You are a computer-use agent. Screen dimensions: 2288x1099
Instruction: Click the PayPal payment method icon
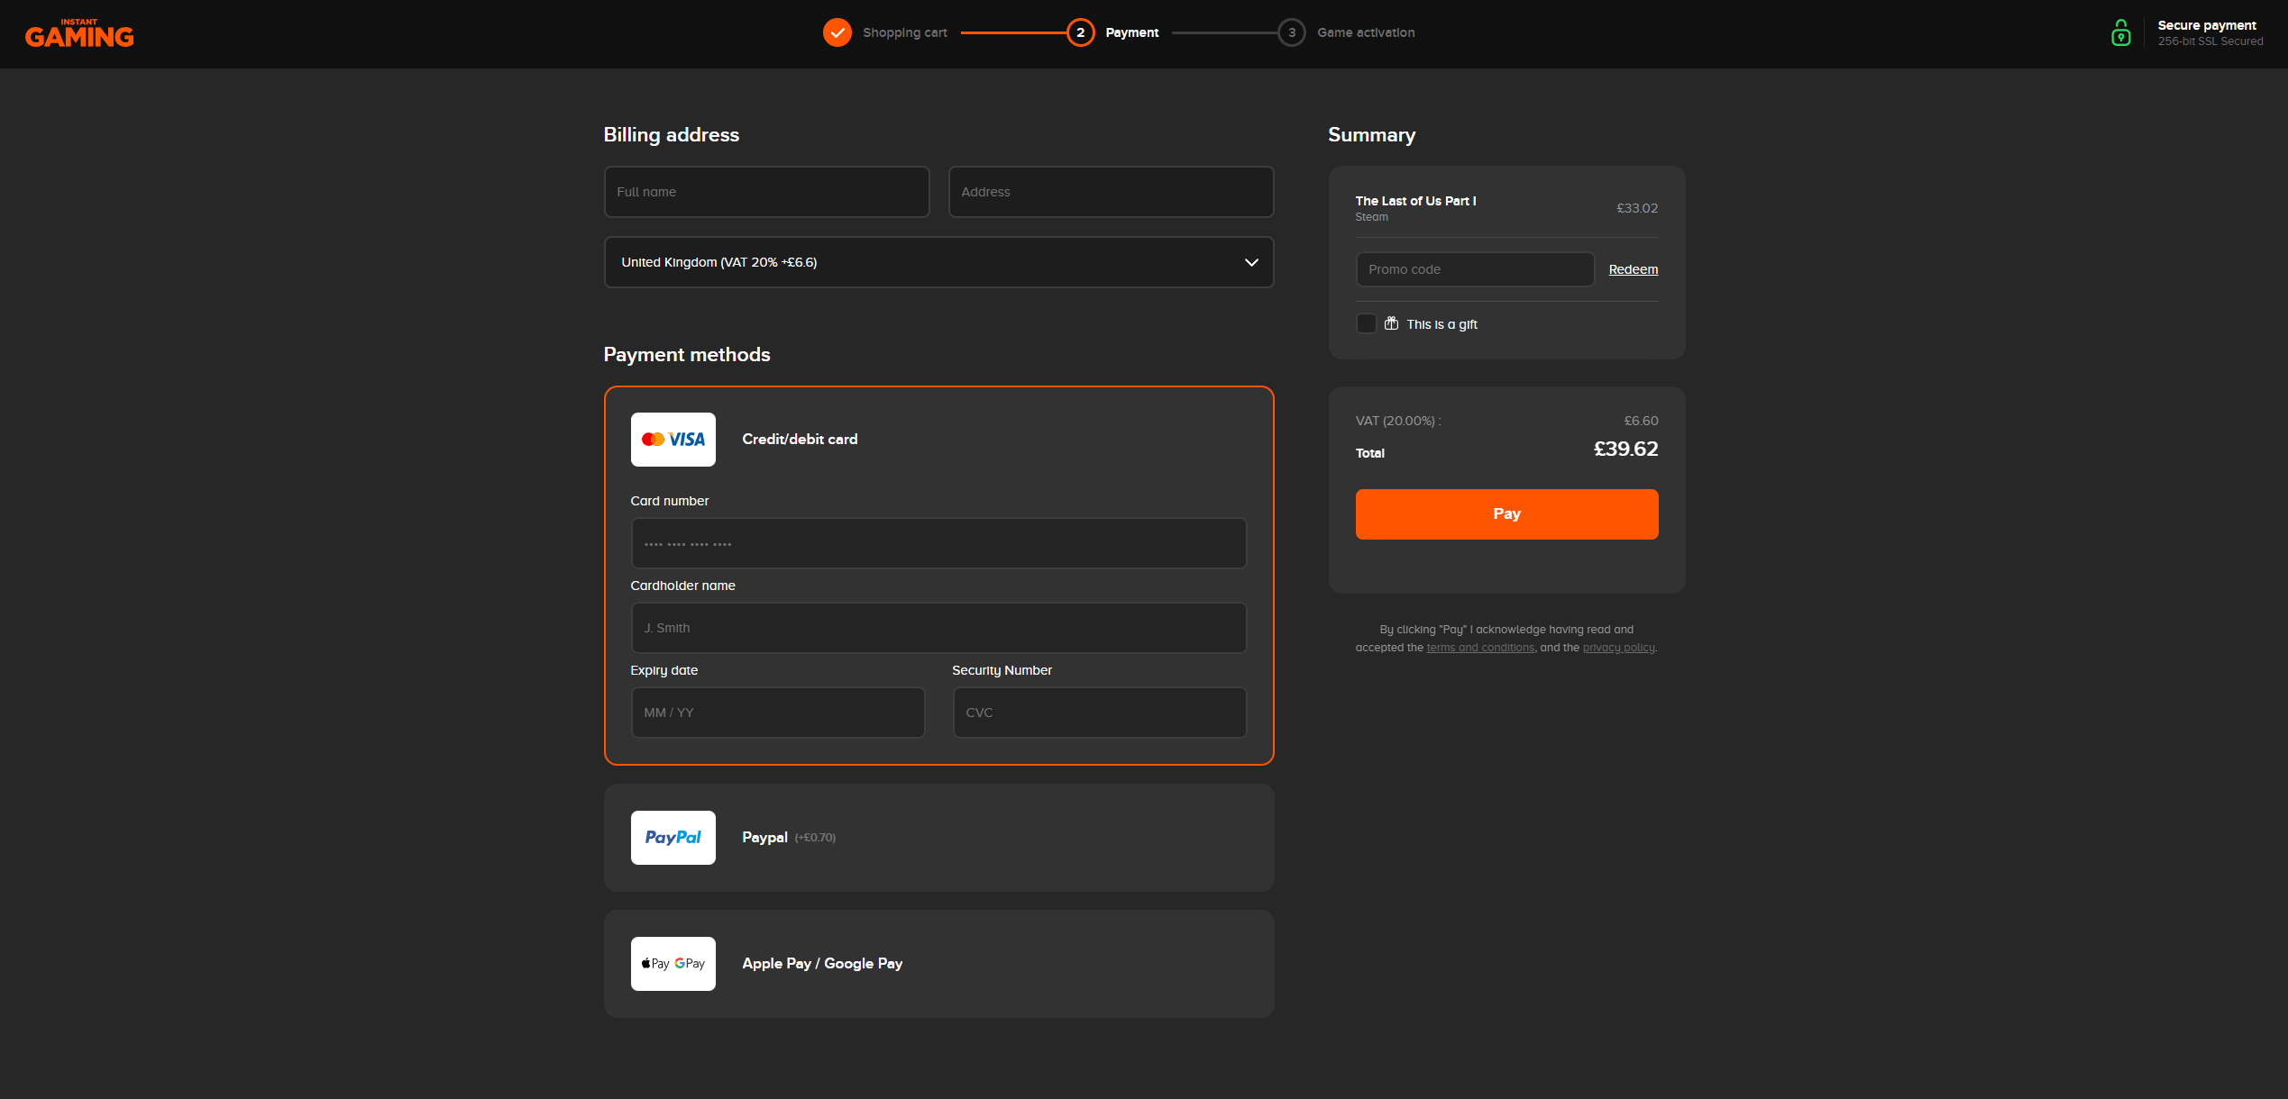click(x=673, y=837)
